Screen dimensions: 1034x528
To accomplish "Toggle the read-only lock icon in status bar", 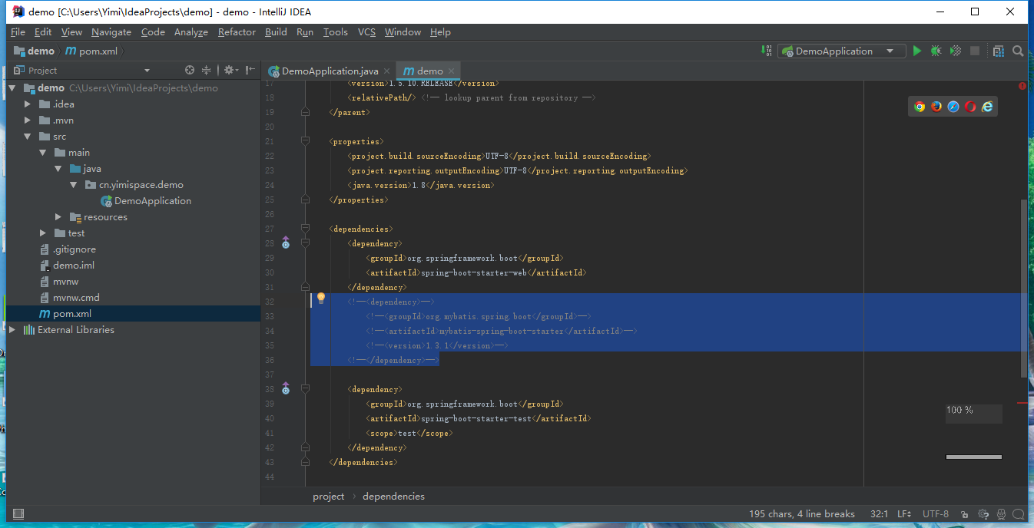I will (965, 514).
